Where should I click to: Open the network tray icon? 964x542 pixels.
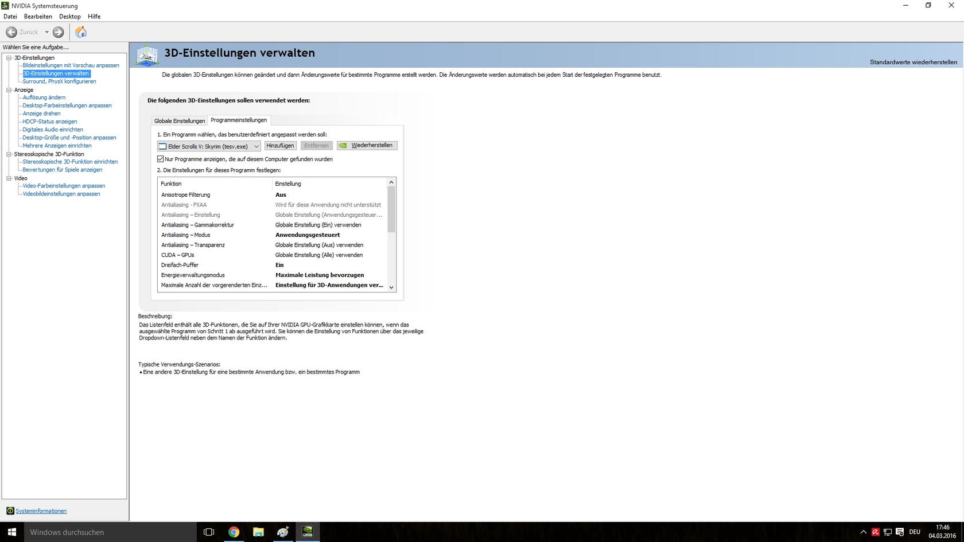[888, 532]
